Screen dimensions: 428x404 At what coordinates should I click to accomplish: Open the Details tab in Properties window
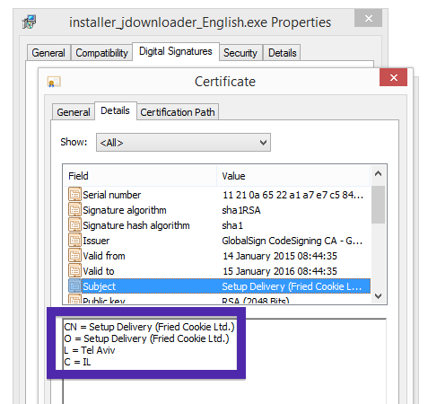click(283, 53)
